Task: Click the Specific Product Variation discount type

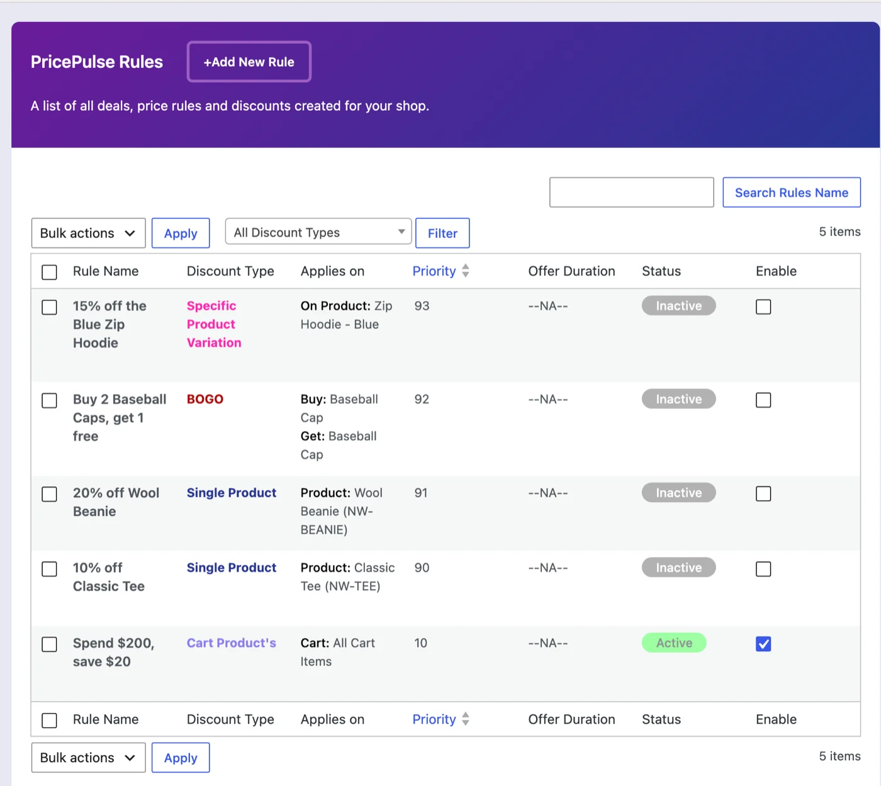Action: [214, 324]
